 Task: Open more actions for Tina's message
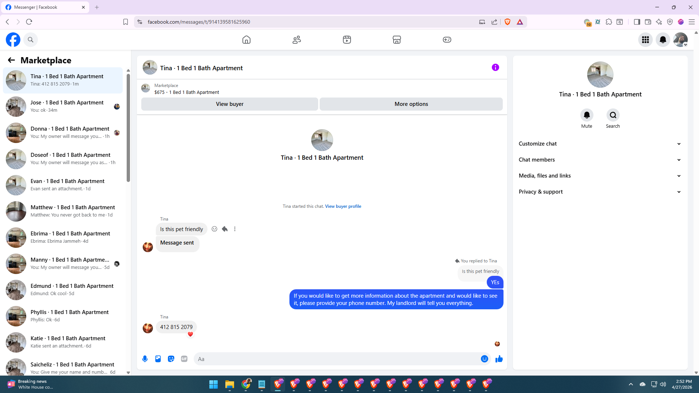pos(235,229)
